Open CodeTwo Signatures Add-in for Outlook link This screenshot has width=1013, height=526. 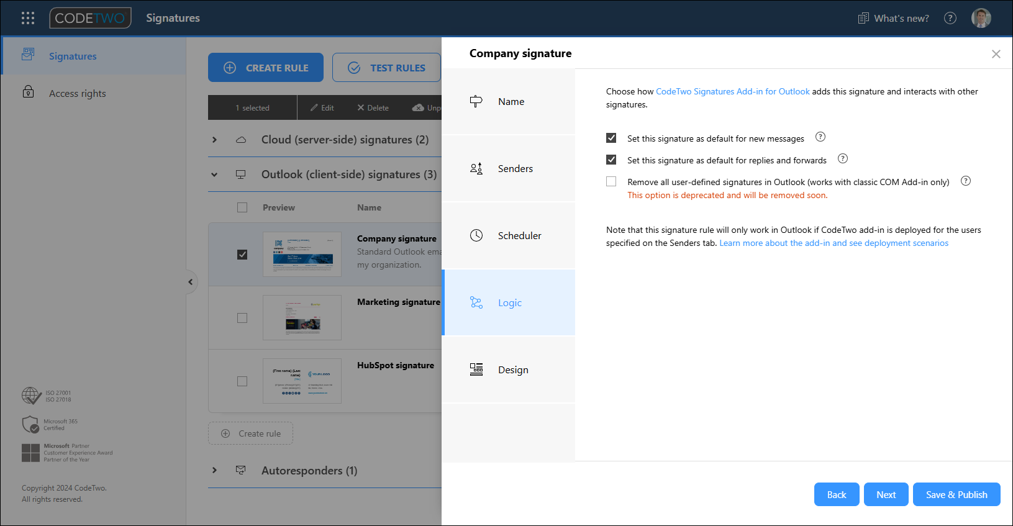point(733,91)
